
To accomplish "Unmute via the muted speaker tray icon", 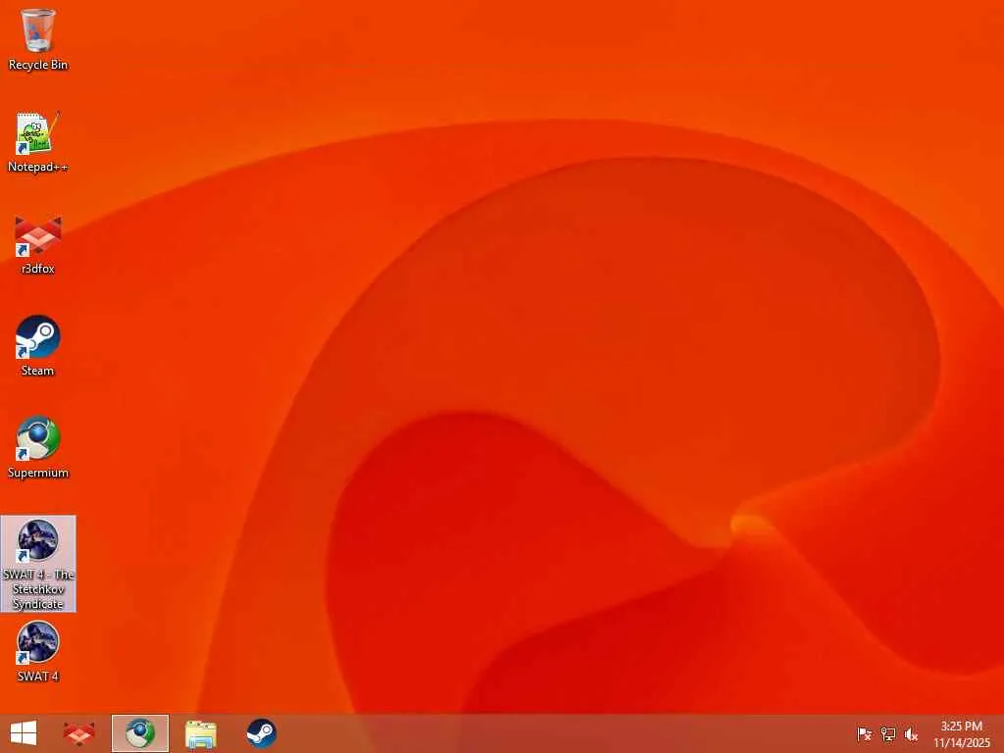I will pos(911,734).
